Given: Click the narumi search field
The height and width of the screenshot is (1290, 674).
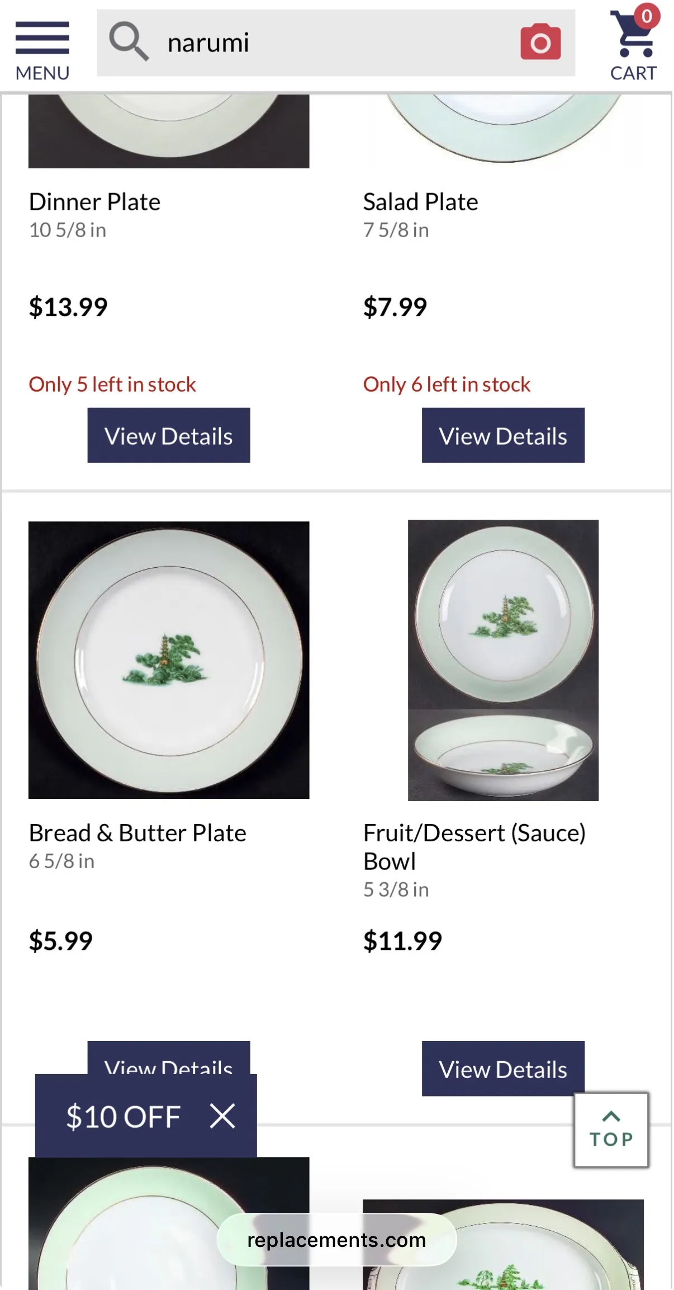Looking at the screenshot, I should tap(336, 43).
